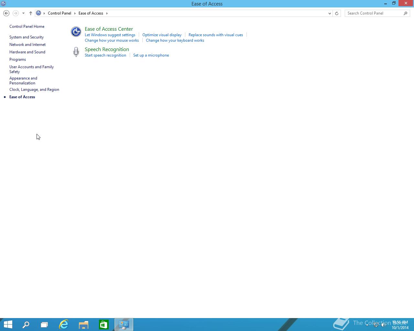The width and height of the screenshot is (414, 331).
Task: Expand the chevron after Ease of Access breadcrumb
Action: [x=107, y=13]
